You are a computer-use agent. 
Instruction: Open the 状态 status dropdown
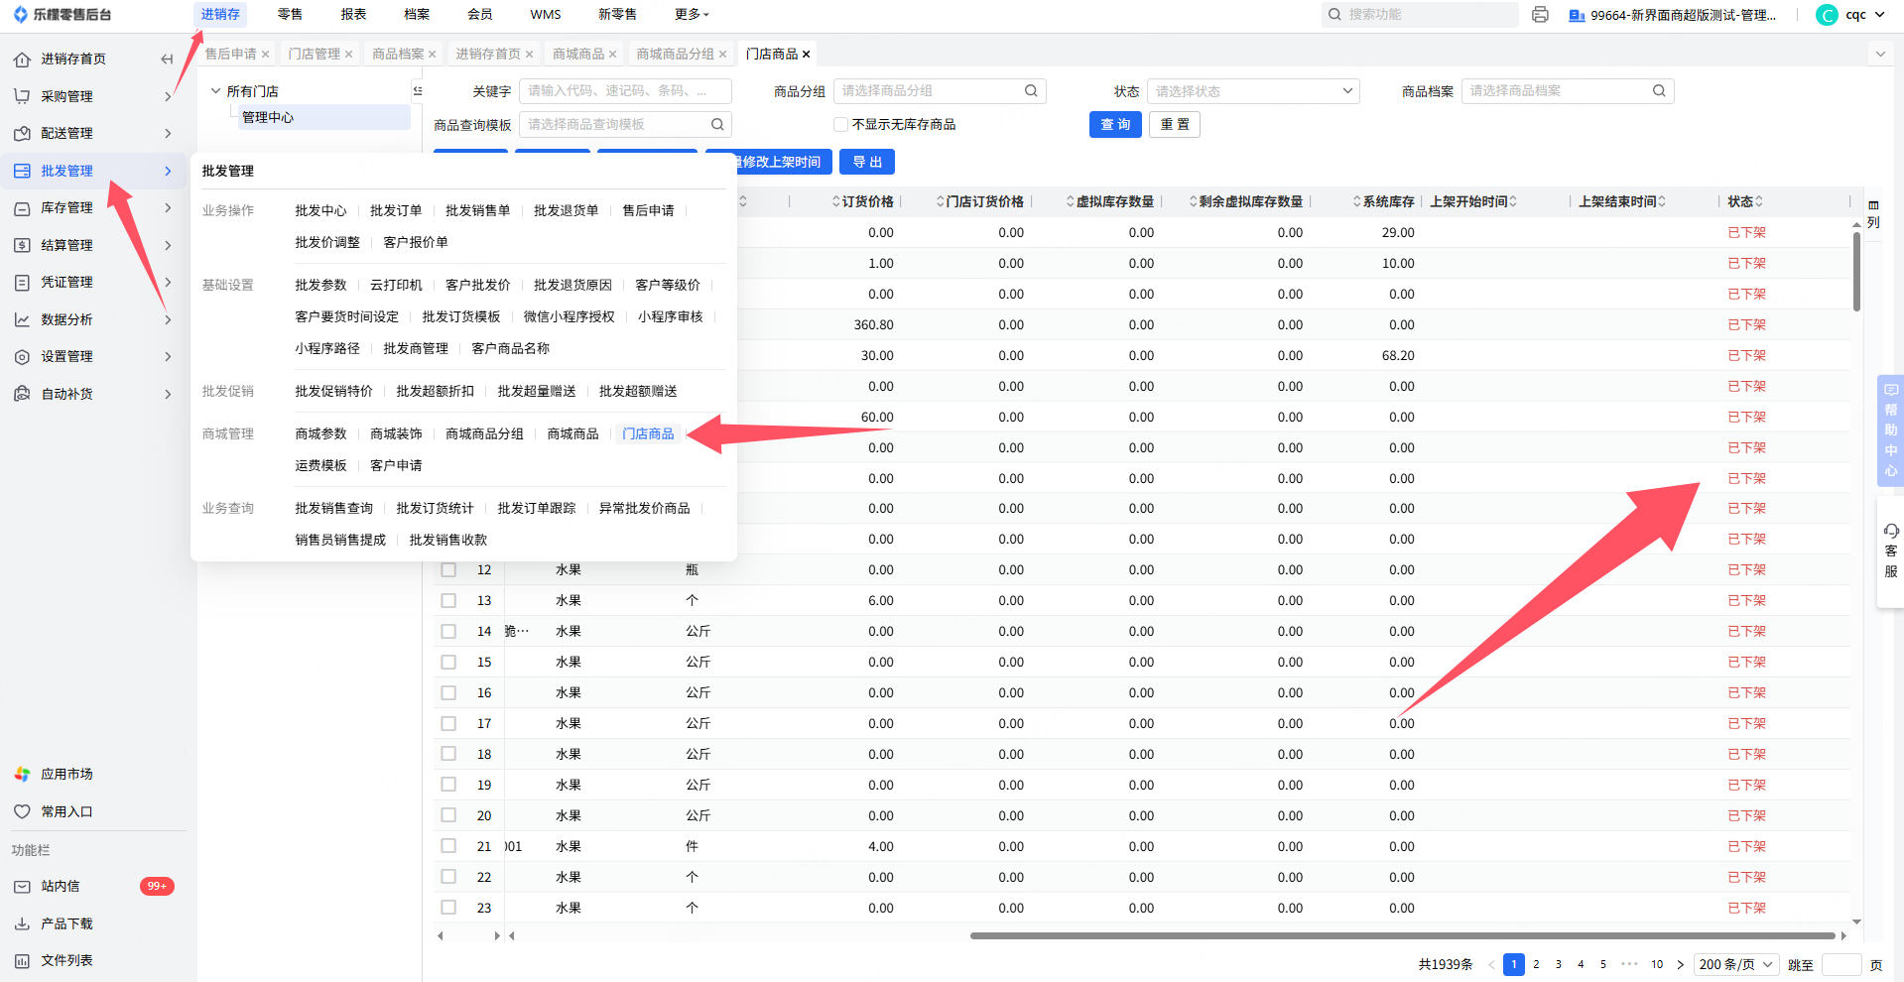click(x=1252, y=91)
